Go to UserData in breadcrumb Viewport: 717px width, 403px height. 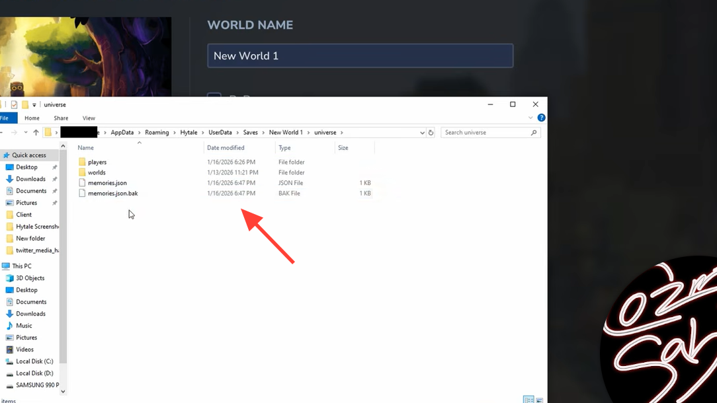click(220, 133)
